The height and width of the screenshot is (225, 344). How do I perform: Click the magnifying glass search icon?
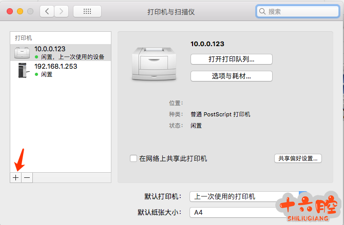262,11
